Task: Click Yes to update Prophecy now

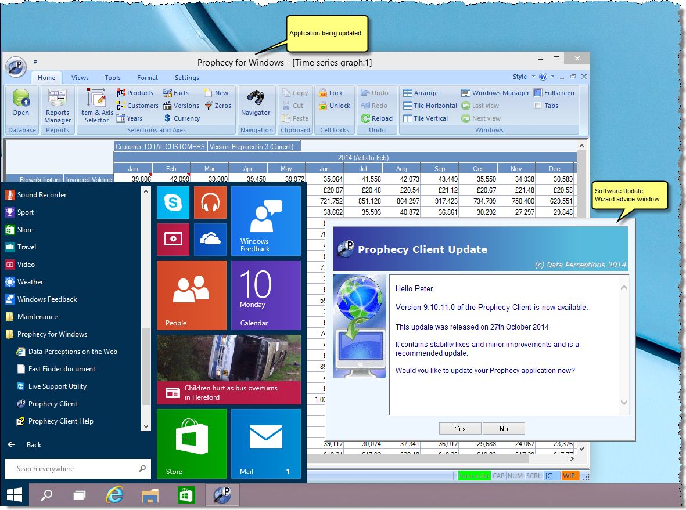Action: tap(459, 428)
